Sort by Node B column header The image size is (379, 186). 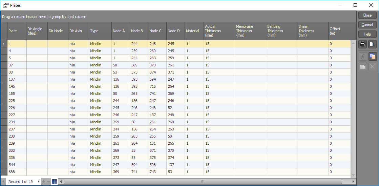coord(139,31)
